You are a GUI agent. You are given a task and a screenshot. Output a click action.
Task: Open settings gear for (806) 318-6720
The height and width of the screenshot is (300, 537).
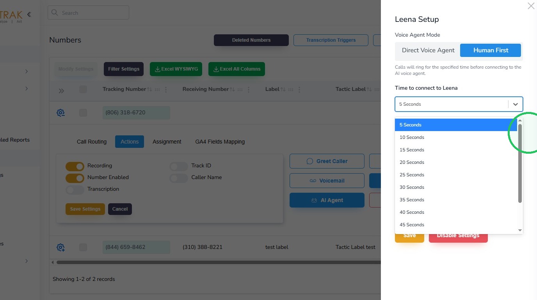(x=60, y=113)
